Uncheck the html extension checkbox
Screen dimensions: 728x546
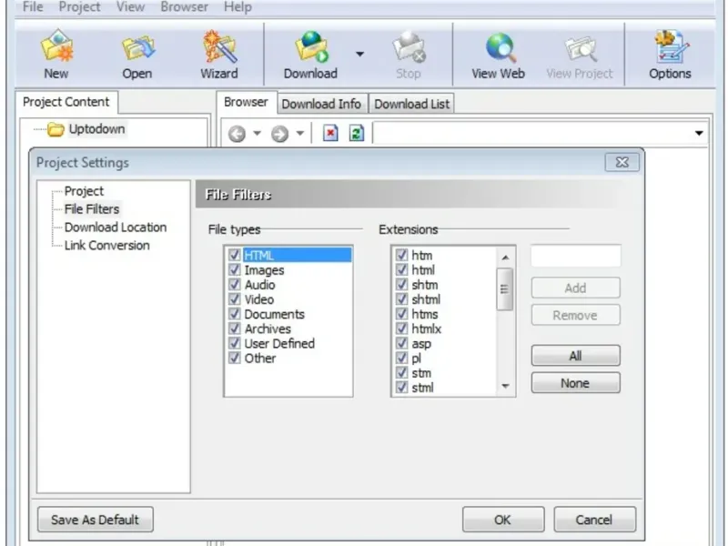point(401,269)
